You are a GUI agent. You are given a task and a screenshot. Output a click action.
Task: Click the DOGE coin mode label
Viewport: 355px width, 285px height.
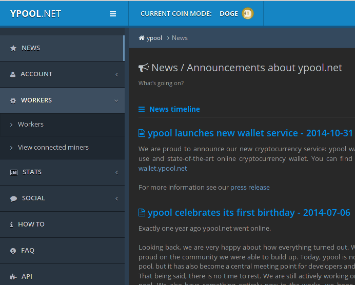click(229, 14)
